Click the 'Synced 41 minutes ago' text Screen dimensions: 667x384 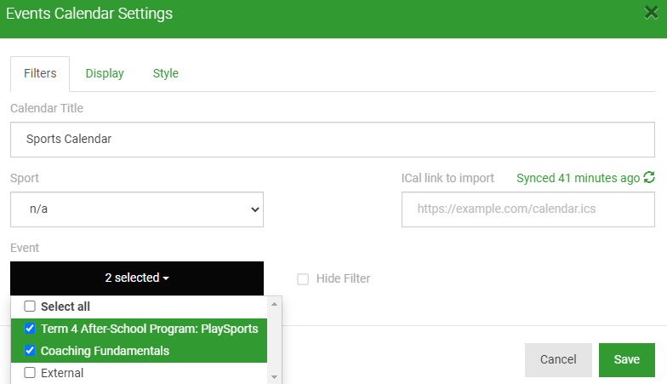(578, 178)
